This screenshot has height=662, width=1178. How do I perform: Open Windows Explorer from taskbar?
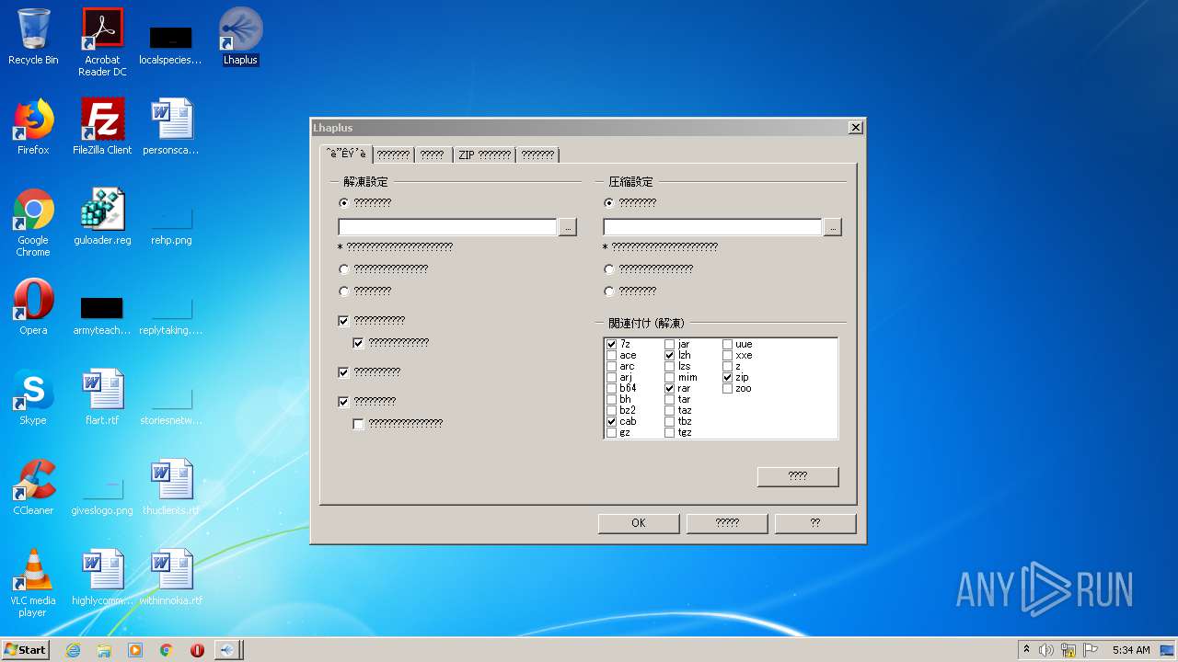pyautogui.click(x=104, y=650)
